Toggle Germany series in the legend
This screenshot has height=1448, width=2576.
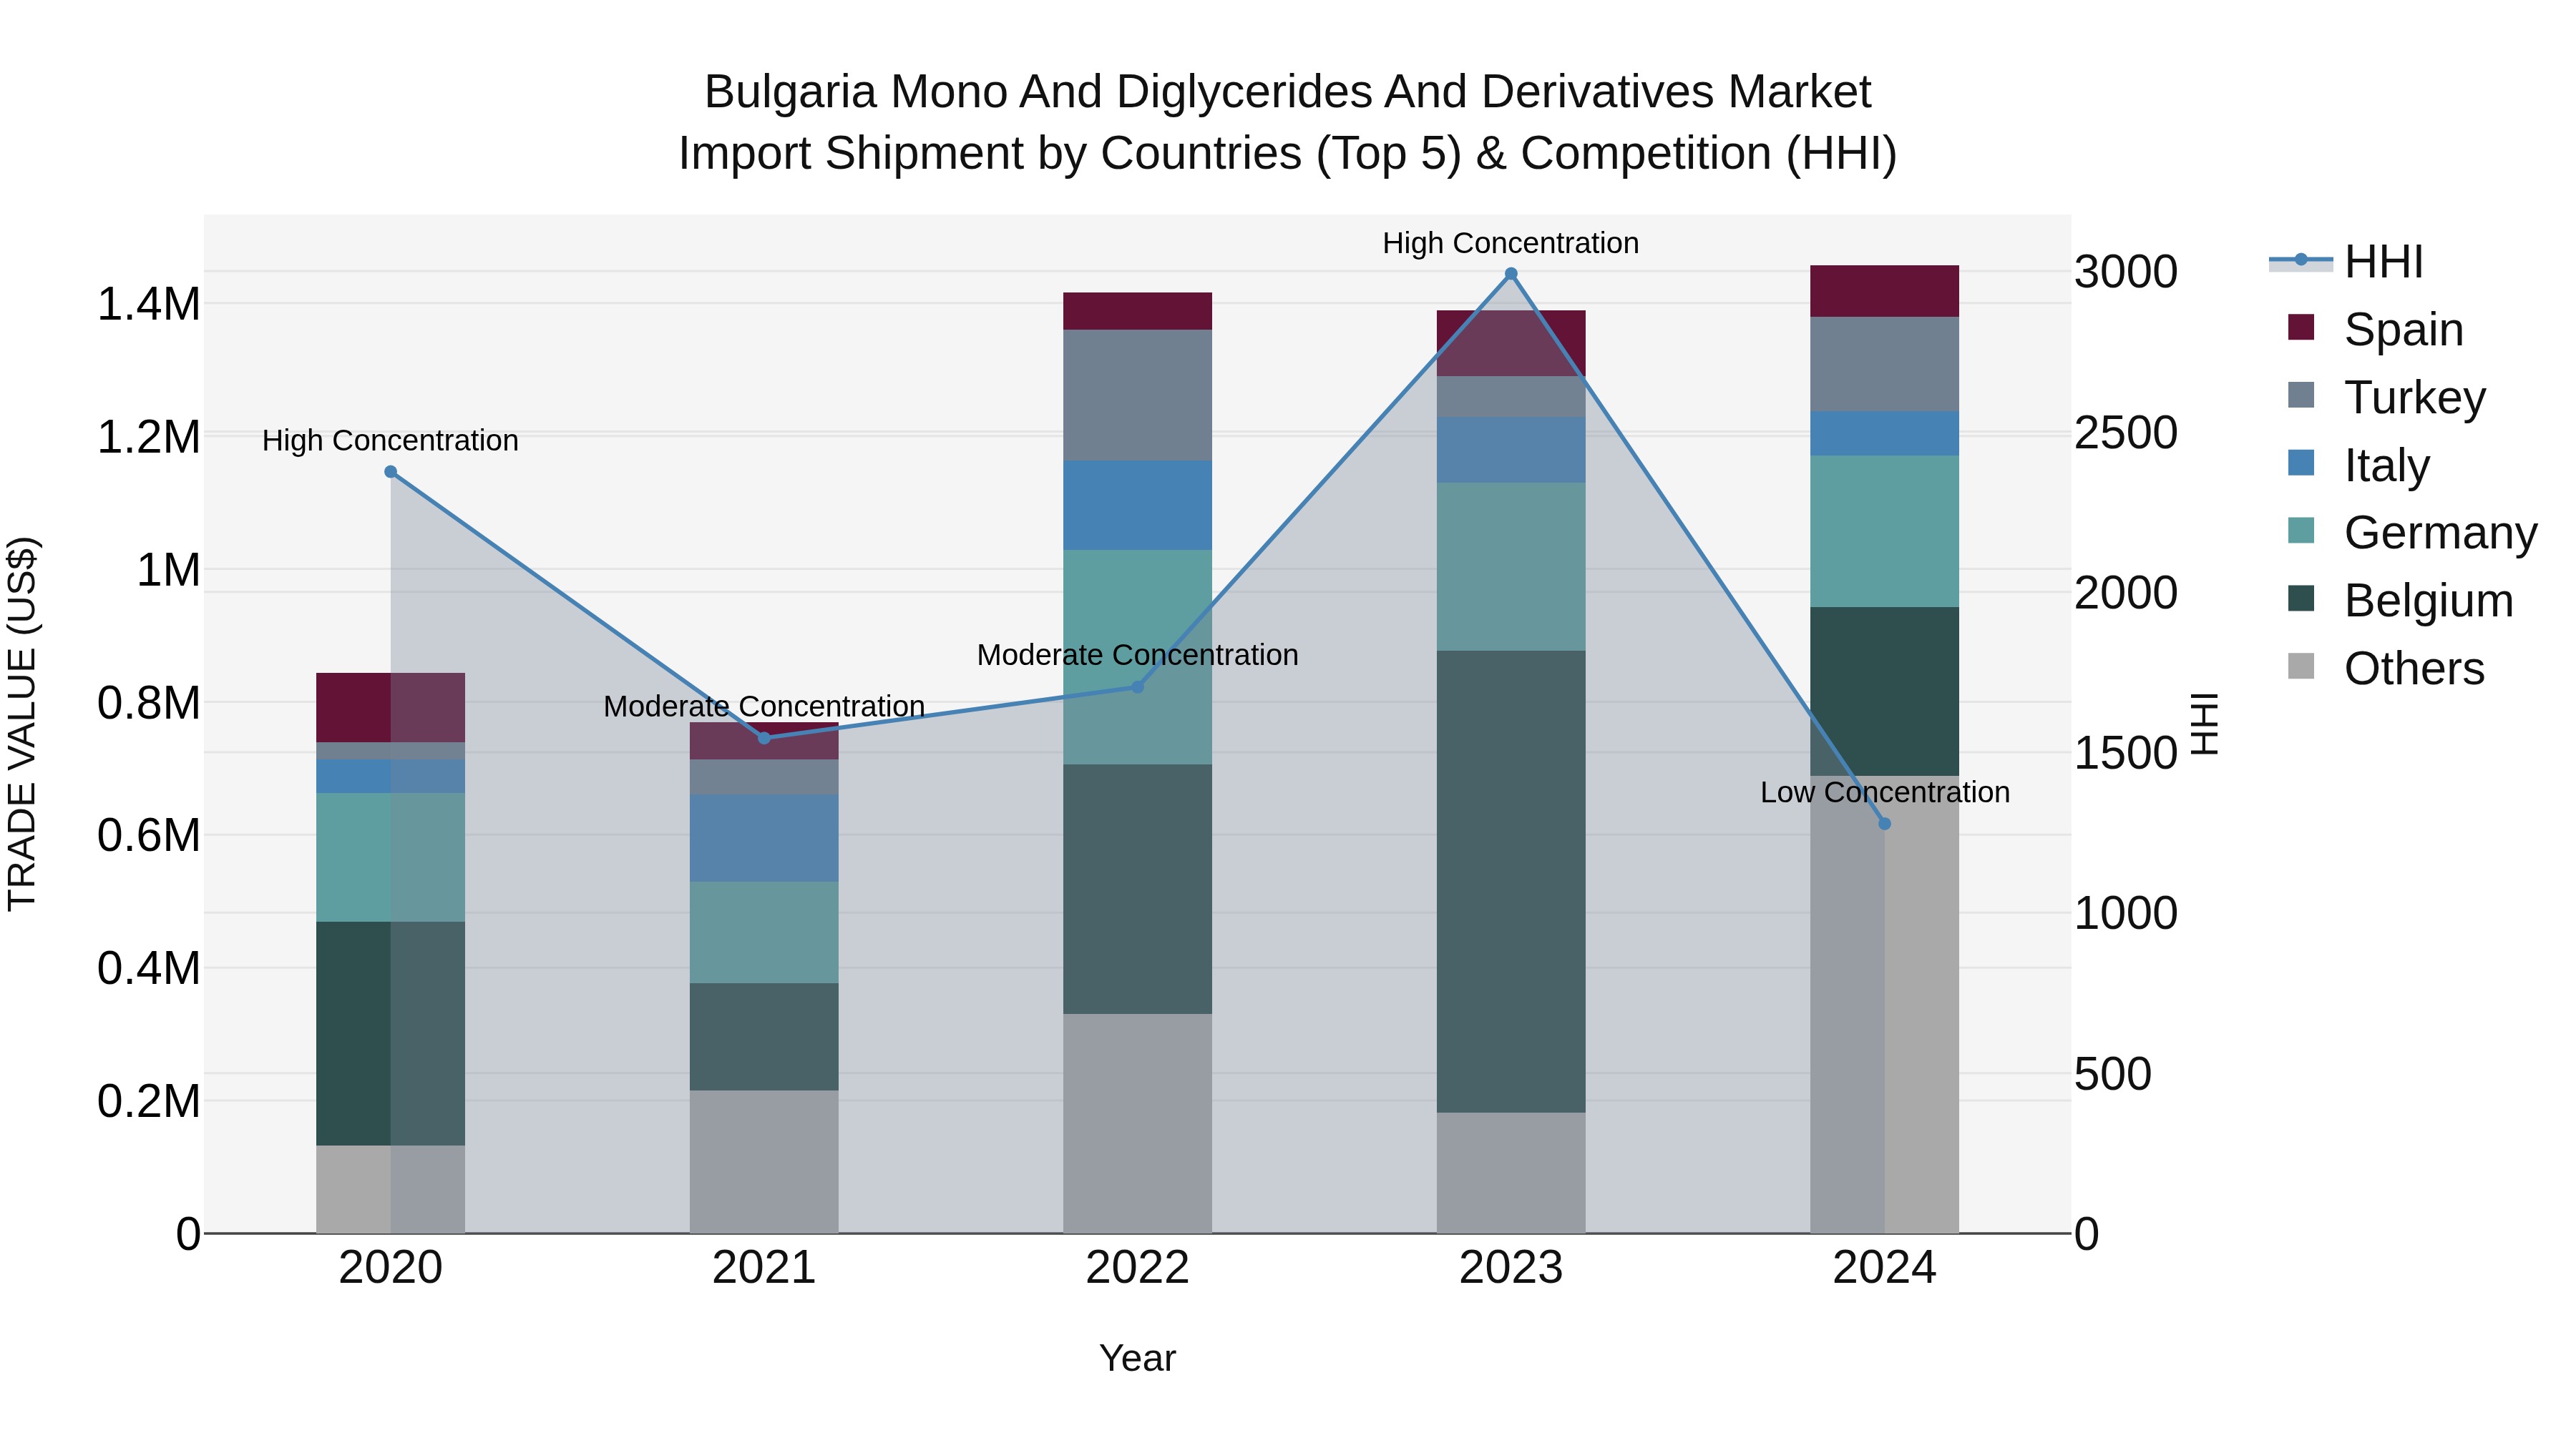tap(2412, 531)
